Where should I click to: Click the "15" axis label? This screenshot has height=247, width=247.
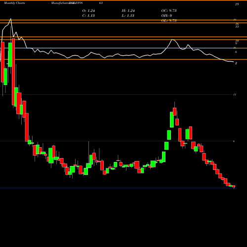pyautogui.click(x=237, y=27)
